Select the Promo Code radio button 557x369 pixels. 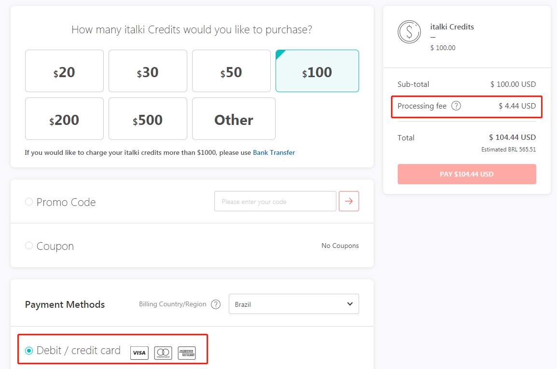click(x=29, y=202)
